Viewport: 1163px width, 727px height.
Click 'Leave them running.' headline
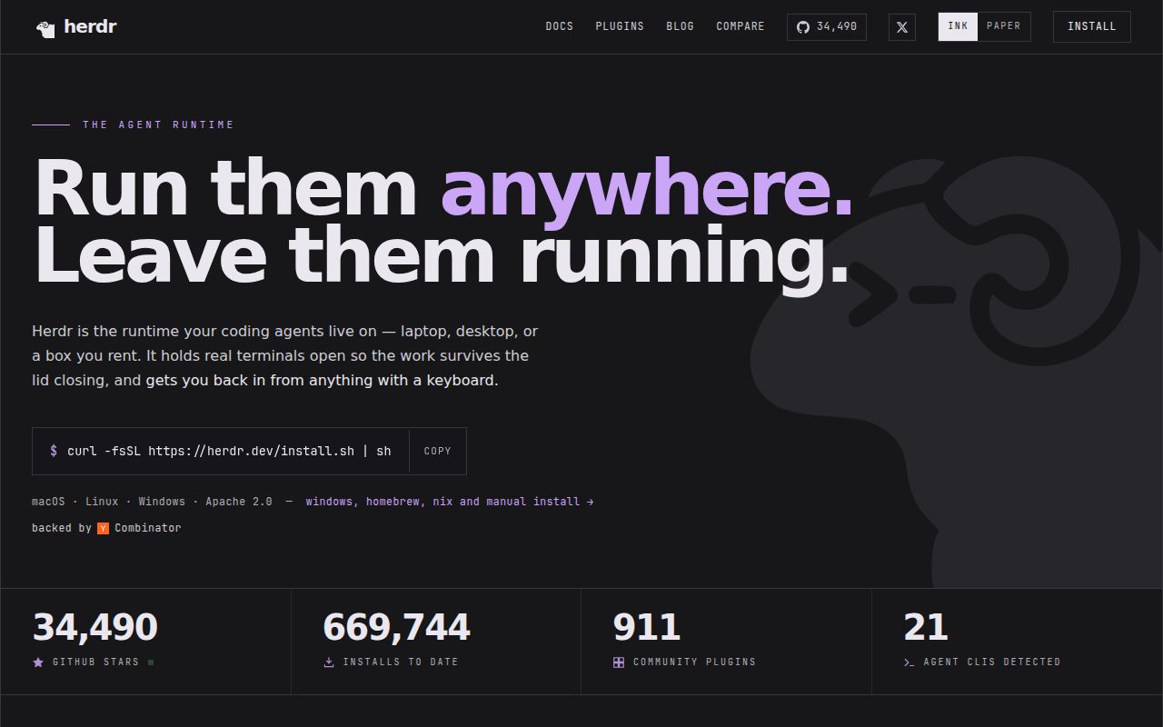[x=442, y=257]
